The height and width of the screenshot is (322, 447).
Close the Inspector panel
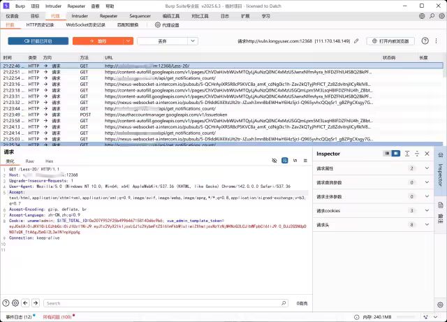[427, 154]
